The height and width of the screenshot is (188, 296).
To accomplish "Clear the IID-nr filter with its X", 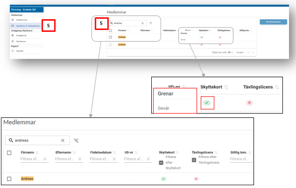I will 148,159.
